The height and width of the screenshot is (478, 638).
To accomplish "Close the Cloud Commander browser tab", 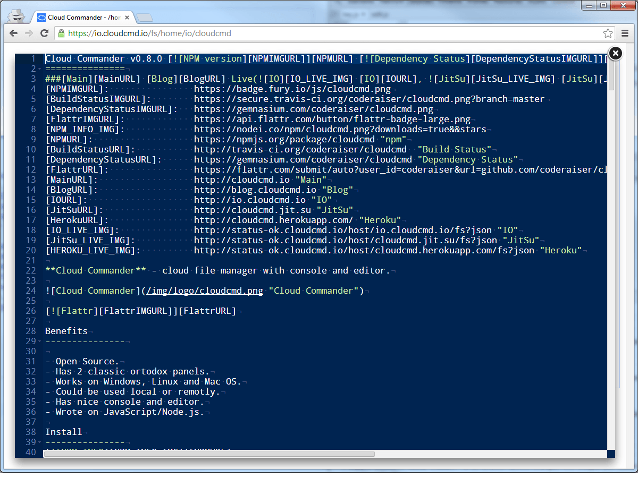I will click(127, 18).
